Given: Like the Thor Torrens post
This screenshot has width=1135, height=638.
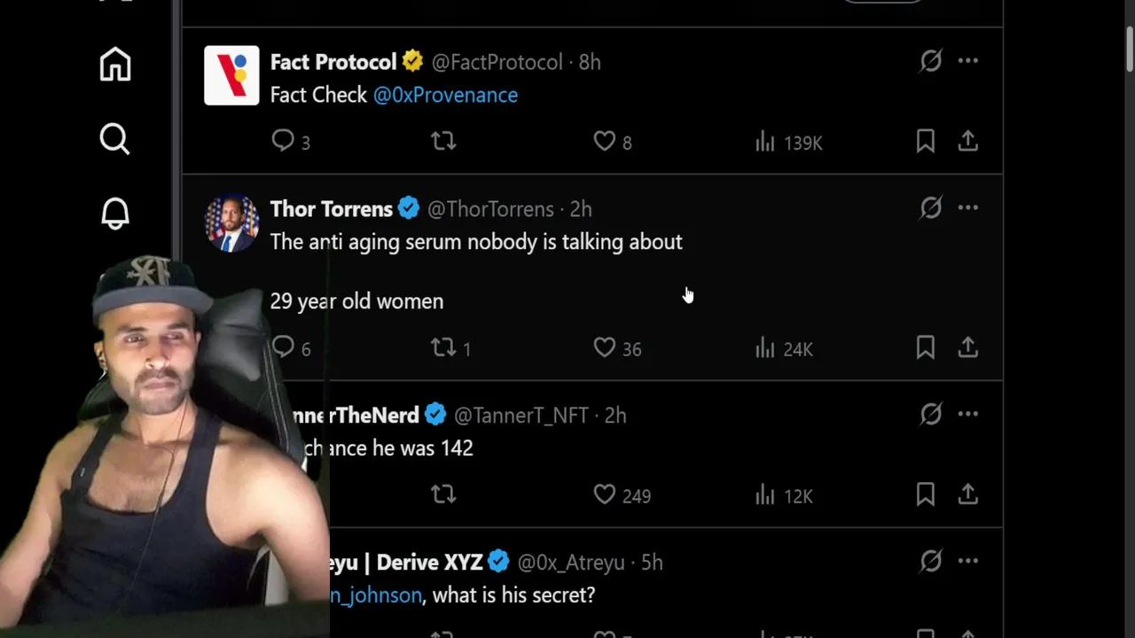Looking at the screenshot, I should pyautogui.click(x=605, y=348).
